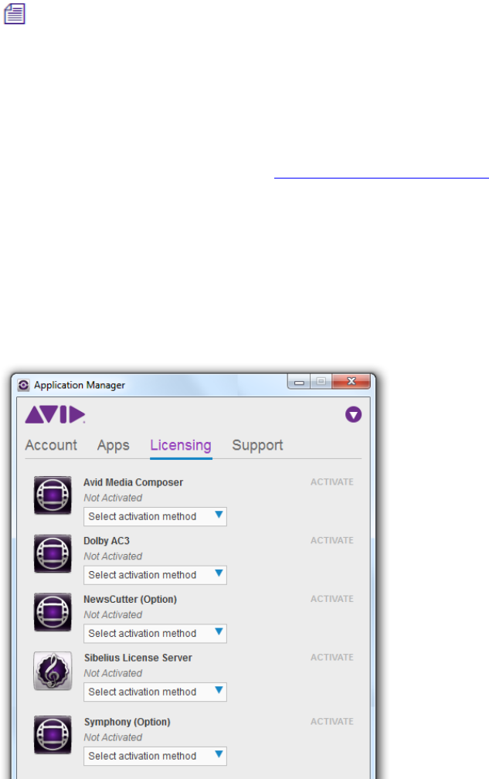
Task: Minimize the Application Manager window
Action: (299, 382)
